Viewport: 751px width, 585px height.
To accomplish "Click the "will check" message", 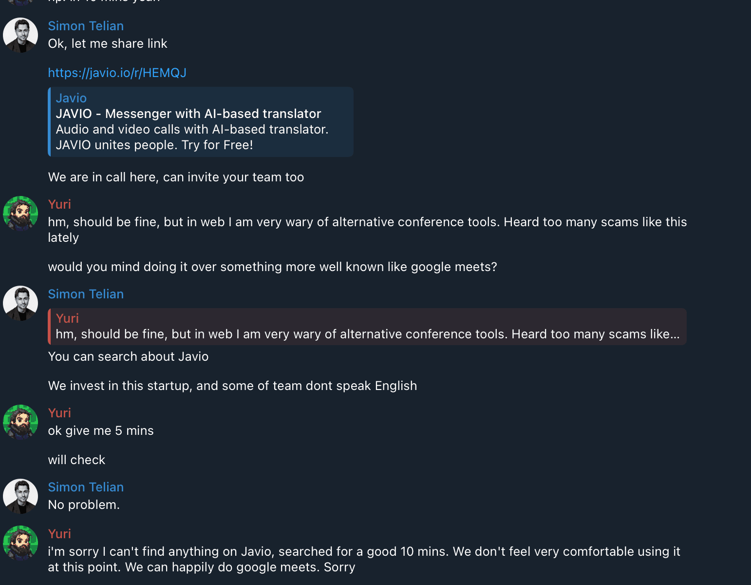I will (x=76, y=460).
